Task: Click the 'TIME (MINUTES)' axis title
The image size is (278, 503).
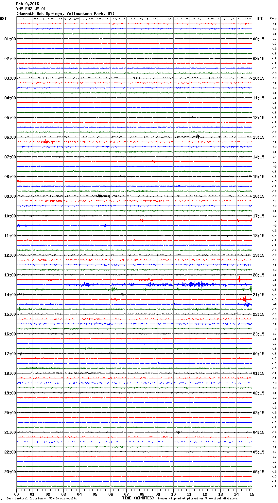Action: click(x=138, y=498)
